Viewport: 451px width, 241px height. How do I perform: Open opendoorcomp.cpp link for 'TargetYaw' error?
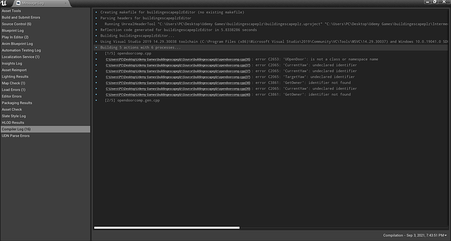point(178,77)
